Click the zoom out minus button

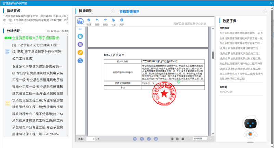click(189, 139)
